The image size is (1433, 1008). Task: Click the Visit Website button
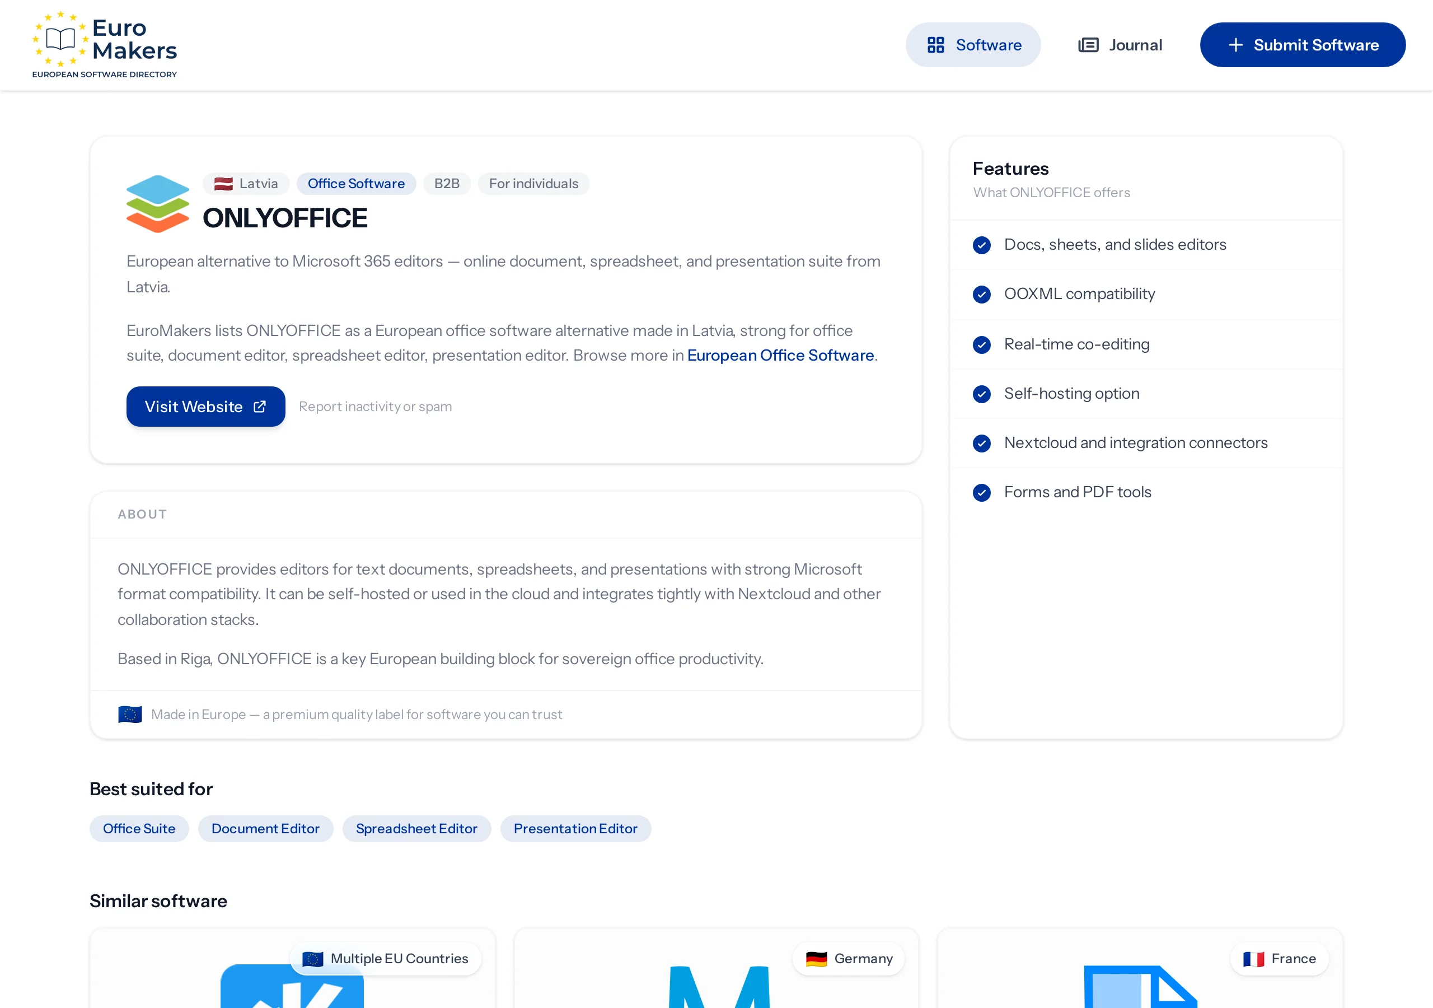point(206,407)
